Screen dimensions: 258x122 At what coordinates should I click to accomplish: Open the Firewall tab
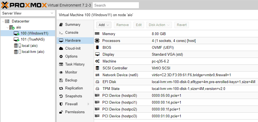pyautogui.click(x=75, y=104)
